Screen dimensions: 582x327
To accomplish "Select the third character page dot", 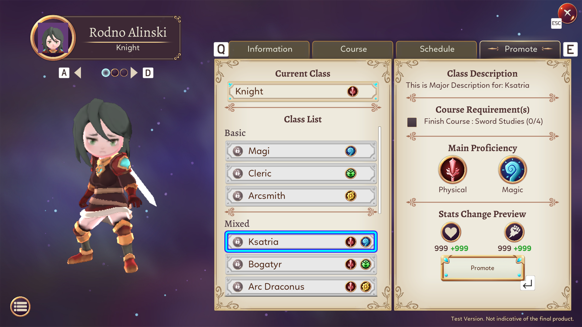I will click(x=124, y=73).
